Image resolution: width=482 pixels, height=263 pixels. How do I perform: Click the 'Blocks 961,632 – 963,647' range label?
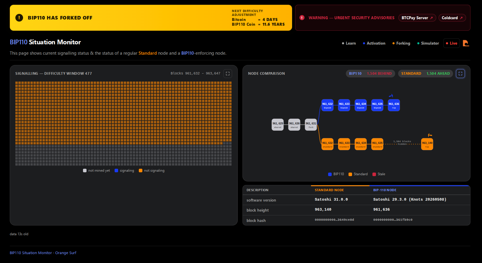coord(196,73)
